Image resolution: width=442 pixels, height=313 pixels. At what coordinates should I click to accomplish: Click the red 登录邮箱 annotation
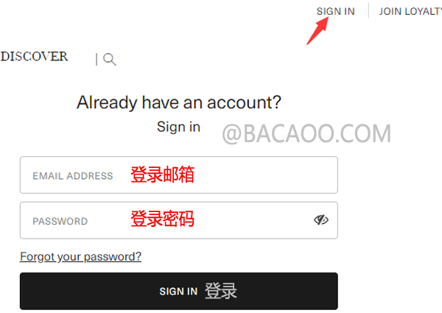click(162, 175)
